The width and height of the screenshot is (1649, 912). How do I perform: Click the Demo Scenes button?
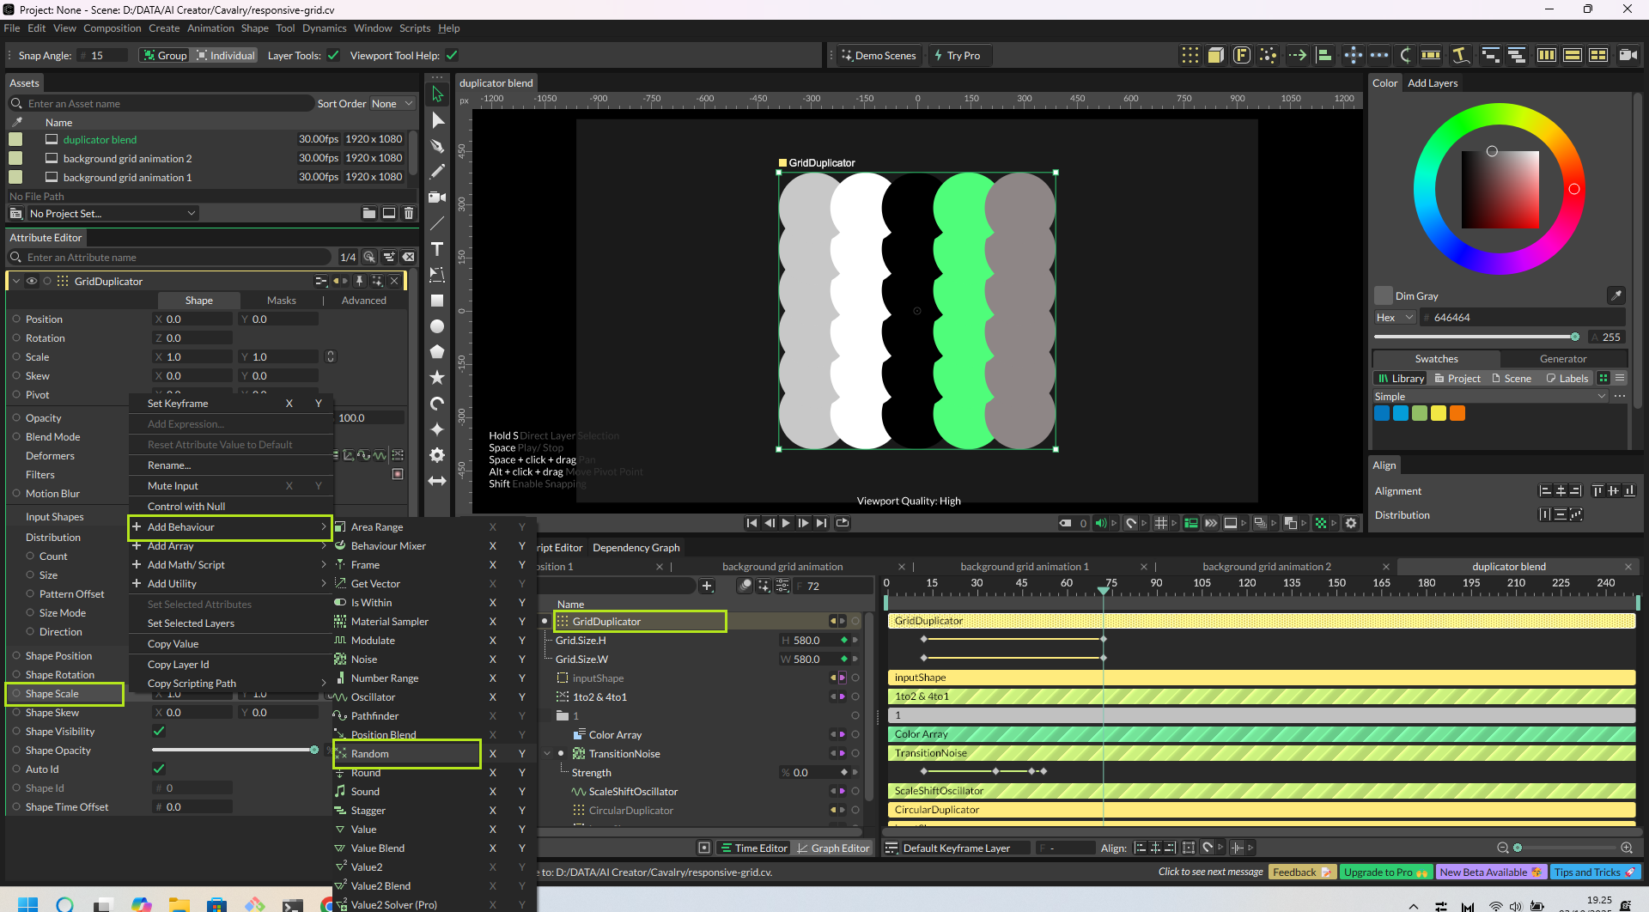[x=879, y=56]
